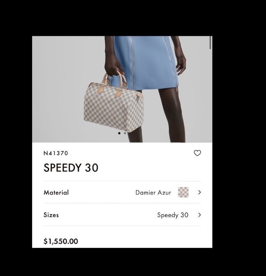Click the SPEEDY 30 product title
Image resolution: width=266 pixels, height=276 pixels.
coord(71,167)
